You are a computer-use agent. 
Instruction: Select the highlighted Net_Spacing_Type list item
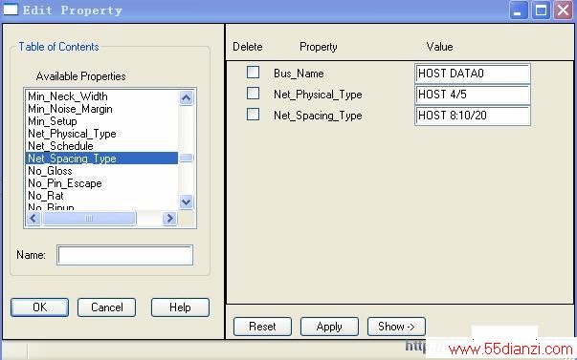click(x=102, y=159)
